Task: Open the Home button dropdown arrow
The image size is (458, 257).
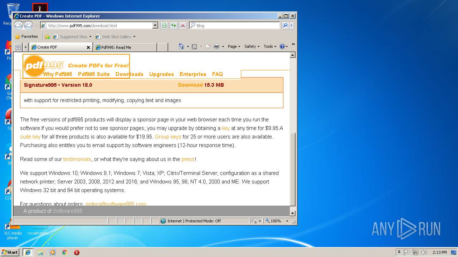Action: tap(188, 46)
